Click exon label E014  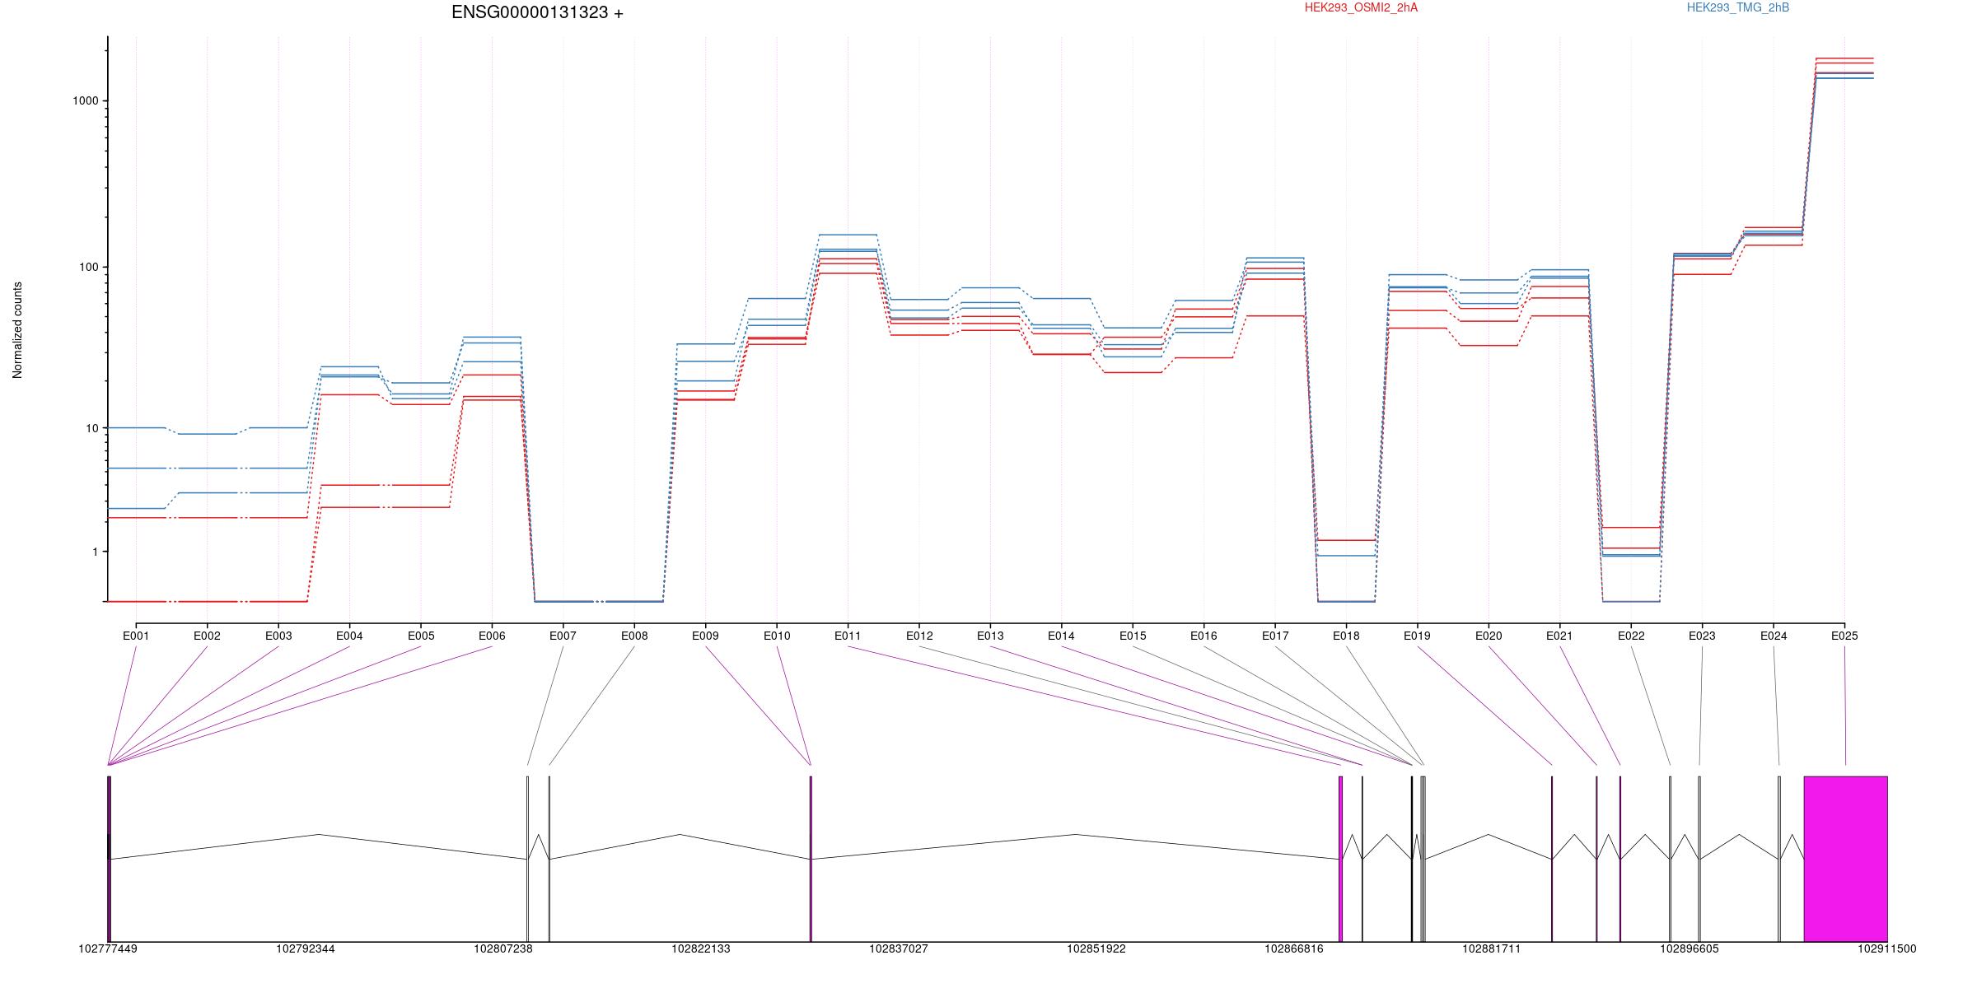point(1061,636)
